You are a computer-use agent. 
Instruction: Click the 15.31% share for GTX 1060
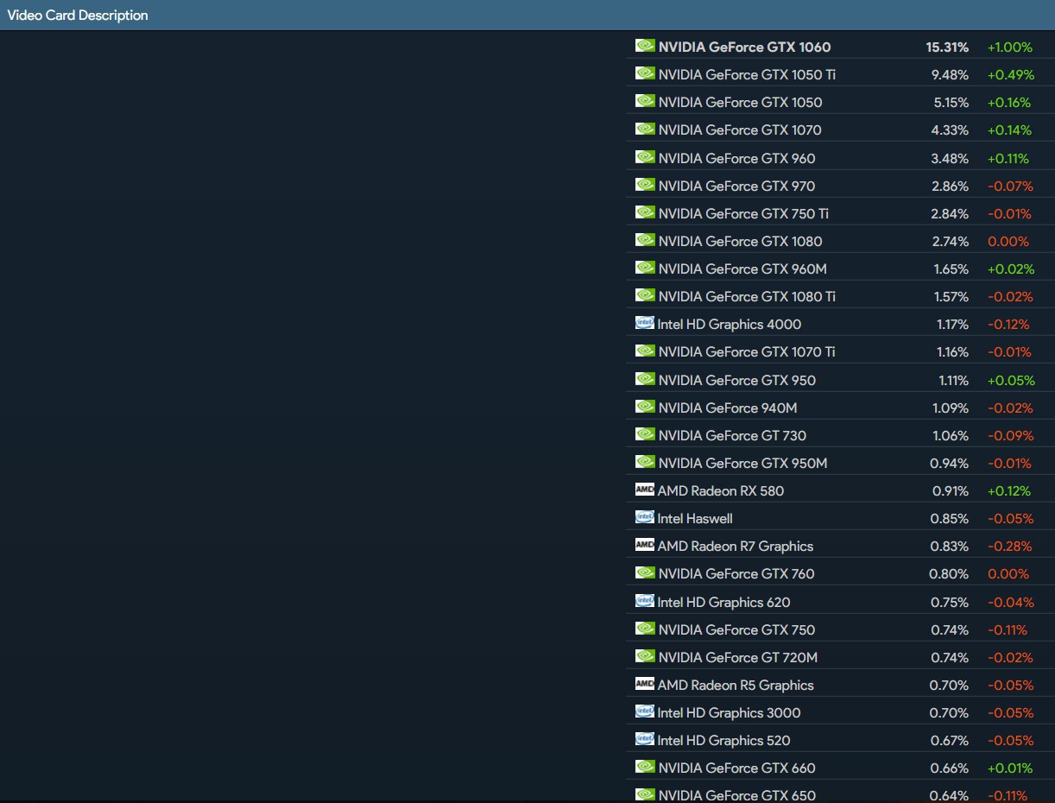click(x=947, y=47)
